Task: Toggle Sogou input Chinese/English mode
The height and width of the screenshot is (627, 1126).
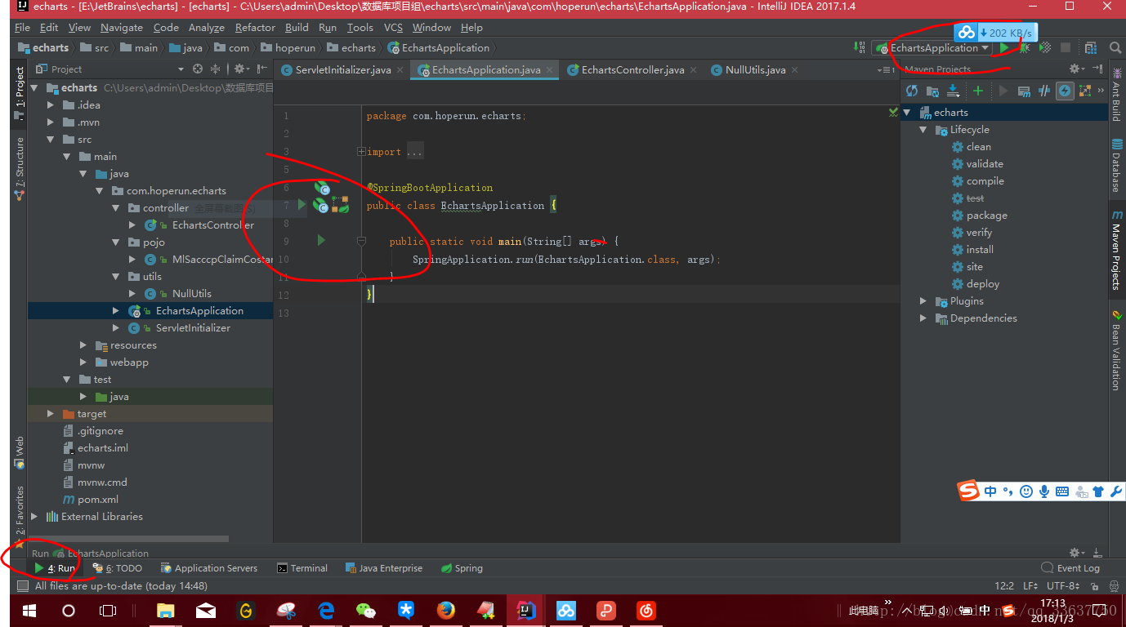Action: click(x=991, y=491)
